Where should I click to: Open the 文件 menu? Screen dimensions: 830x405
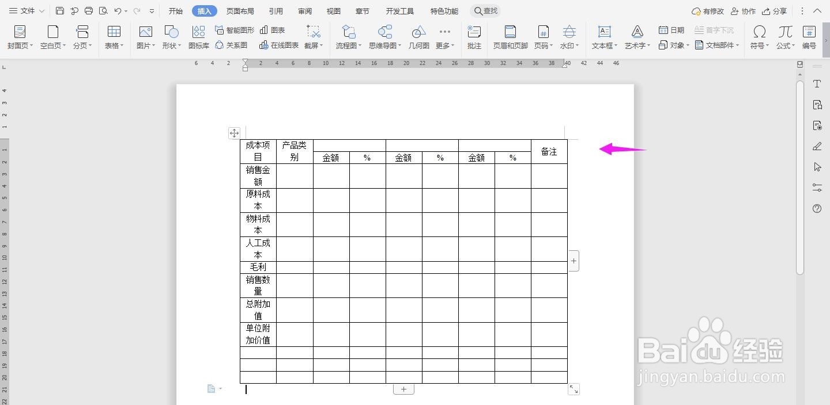pyautogui.click(x=27, y=11)
